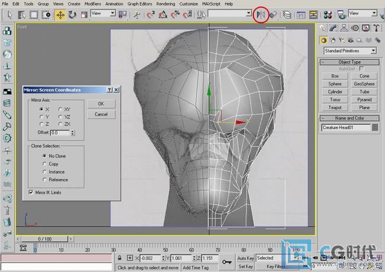Switch to Modify command panel tab
385x272 pixels.
[x=333, y=28]
